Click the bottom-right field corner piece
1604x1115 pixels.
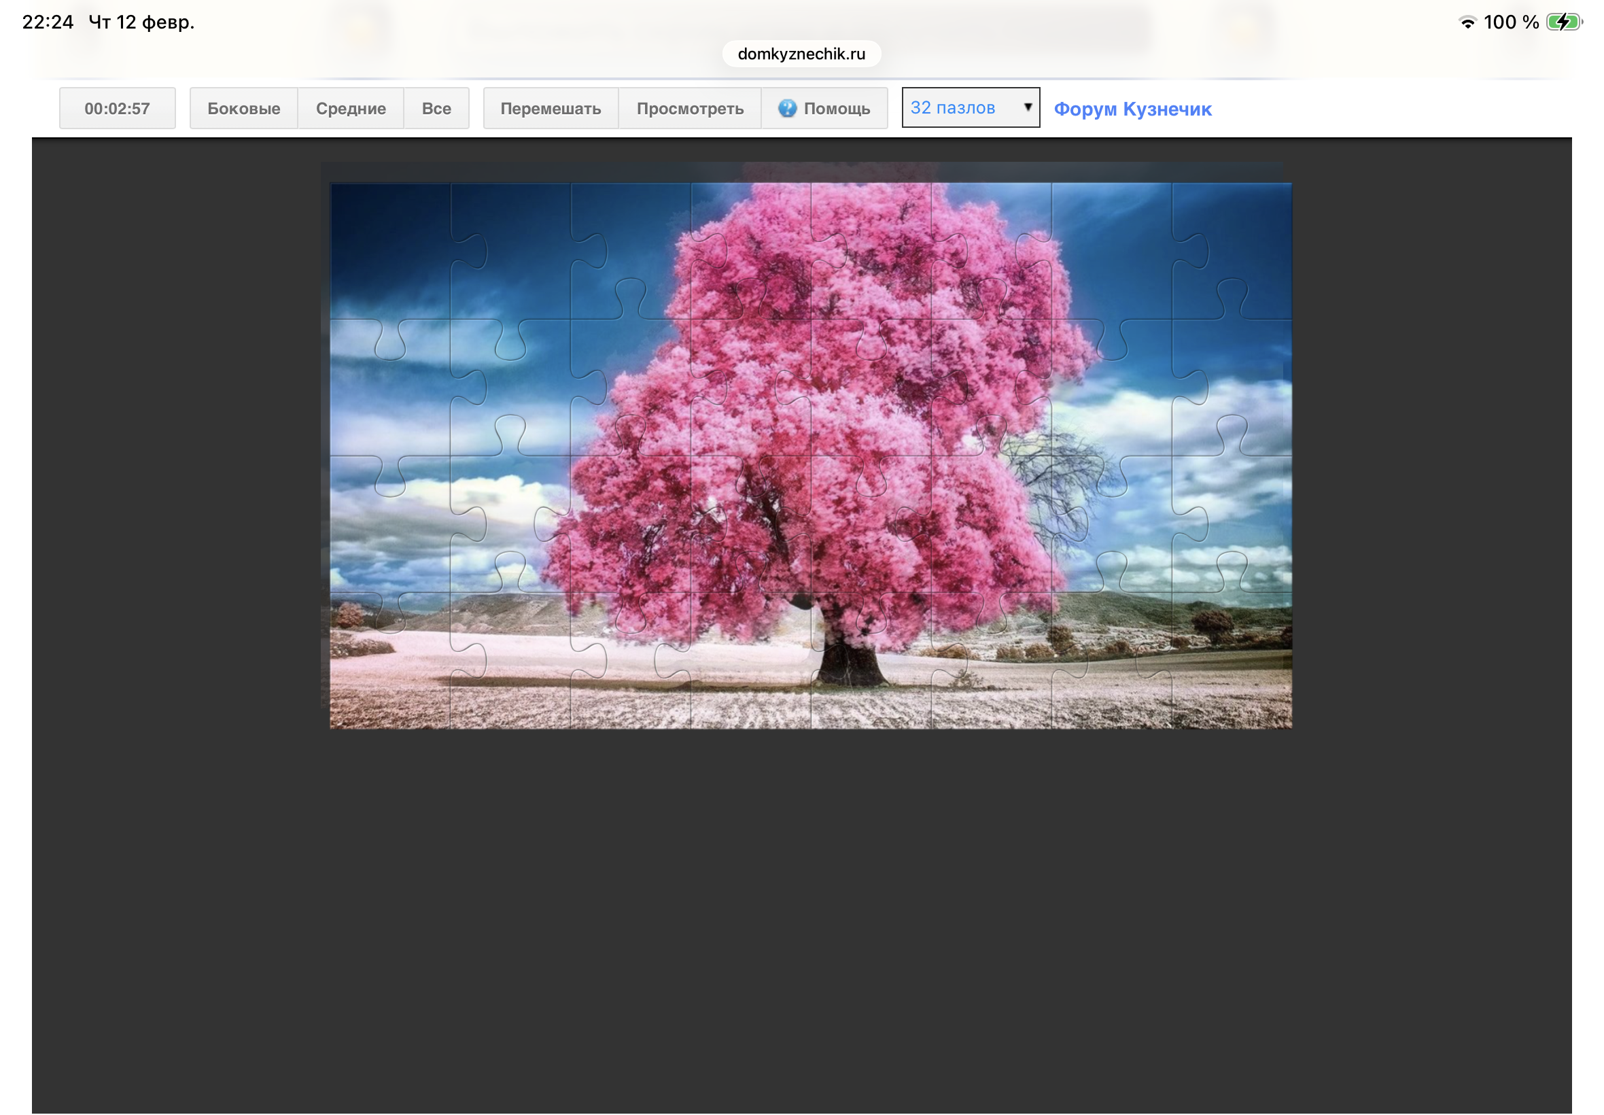(x=1232, y=670)
